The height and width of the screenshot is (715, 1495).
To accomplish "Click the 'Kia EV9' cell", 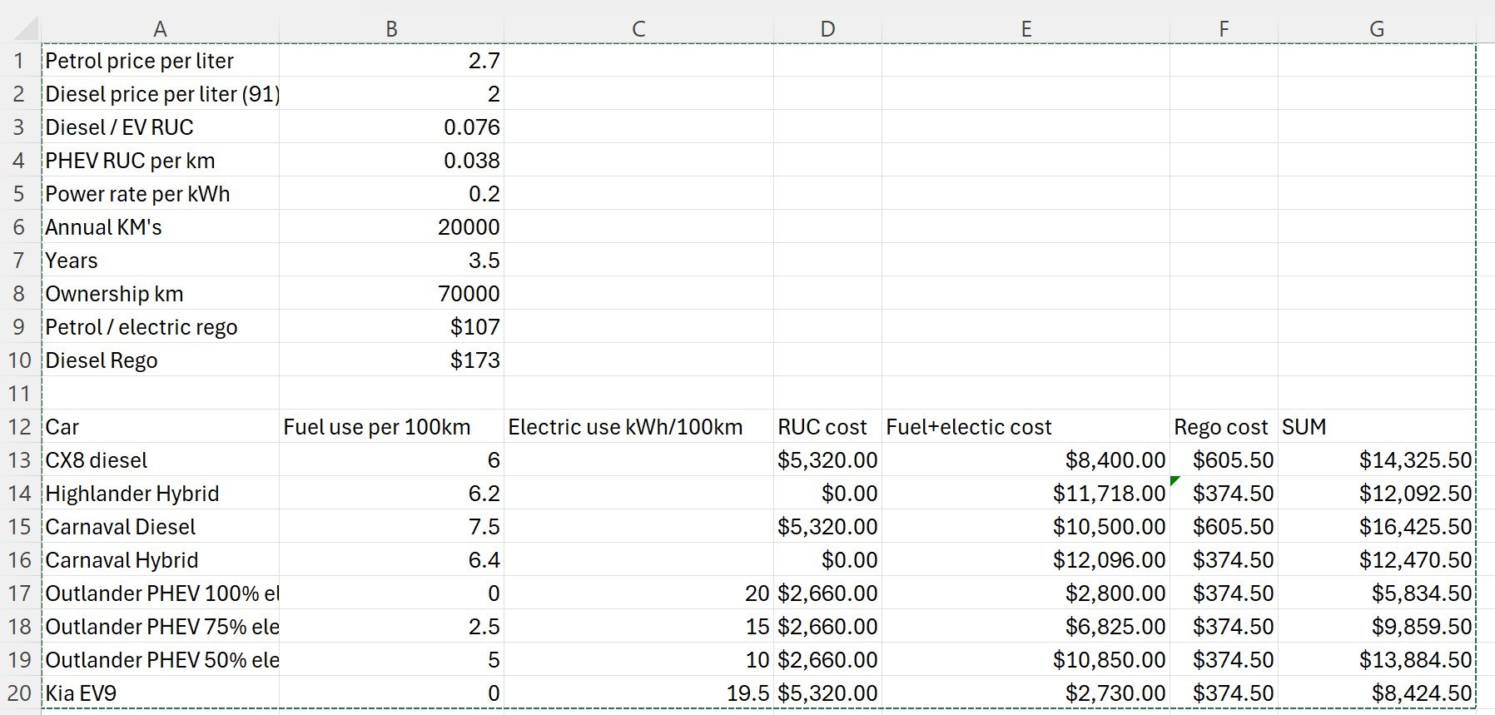I will pos(160,693).
